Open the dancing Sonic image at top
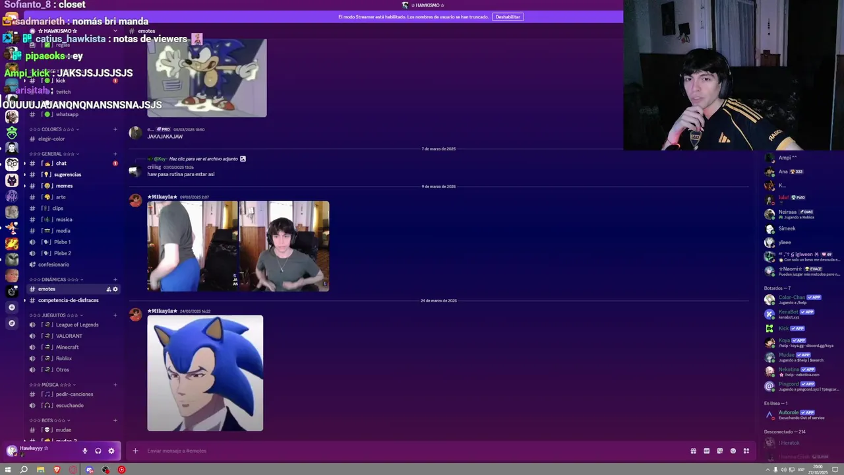Screen dimensions: 844x475 pos(207,77)
